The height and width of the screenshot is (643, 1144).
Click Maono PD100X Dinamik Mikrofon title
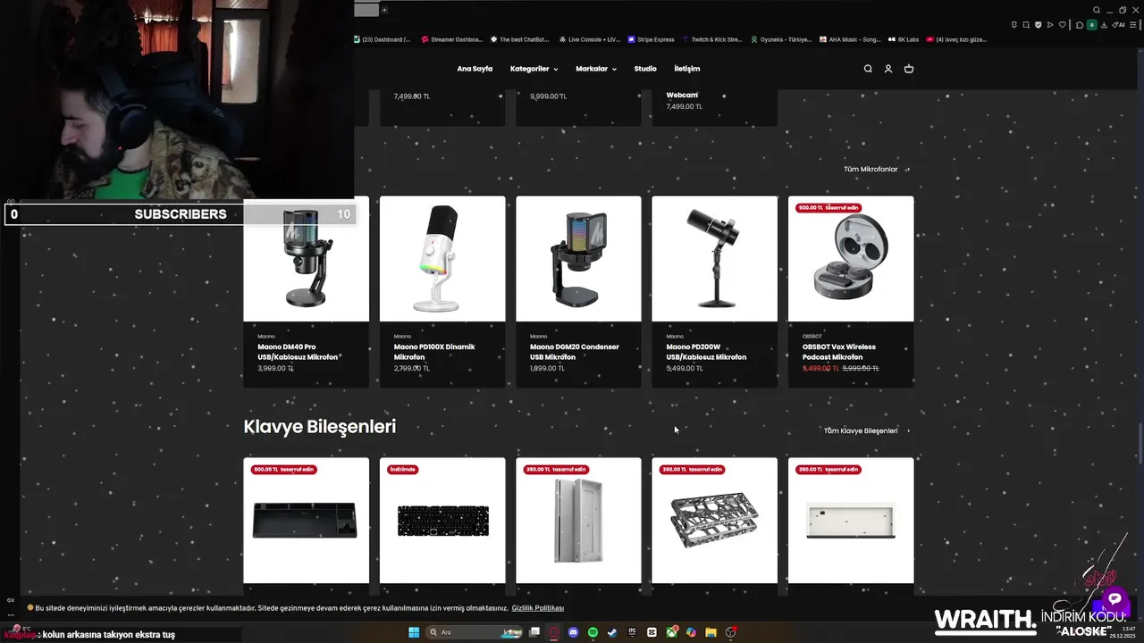434,352
